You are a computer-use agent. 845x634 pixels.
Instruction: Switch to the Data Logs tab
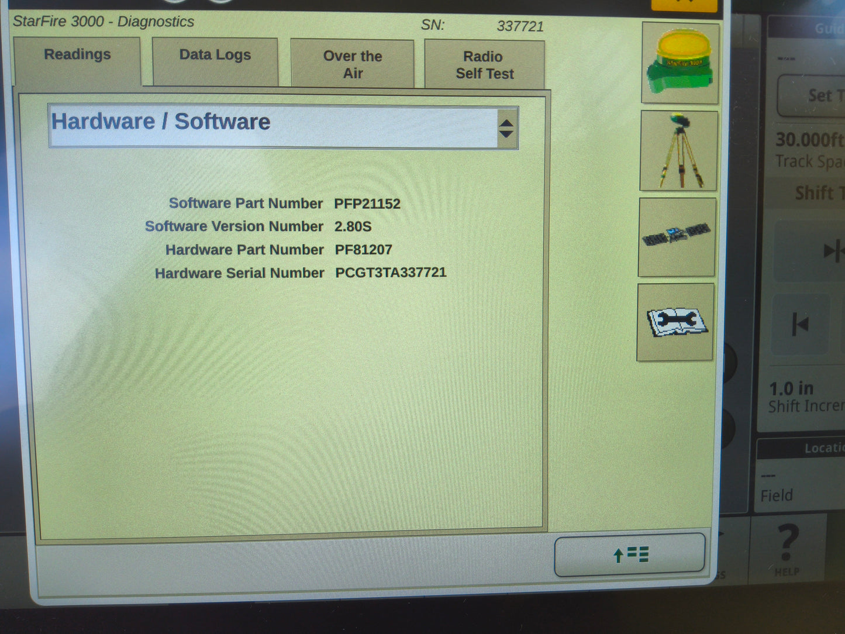click(215, 61)
